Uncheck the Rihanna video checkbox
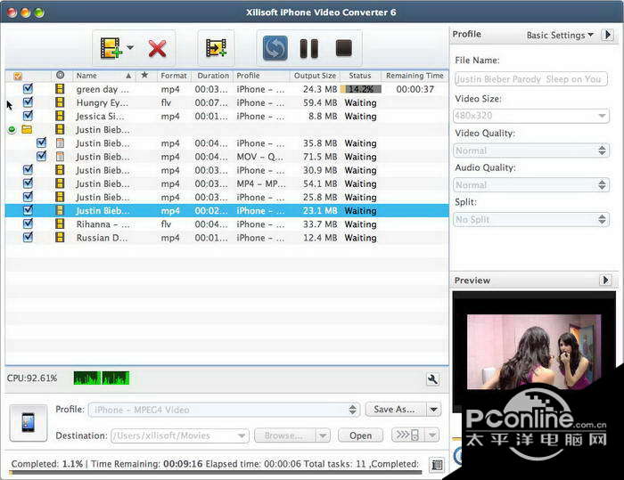 [28, 224]
